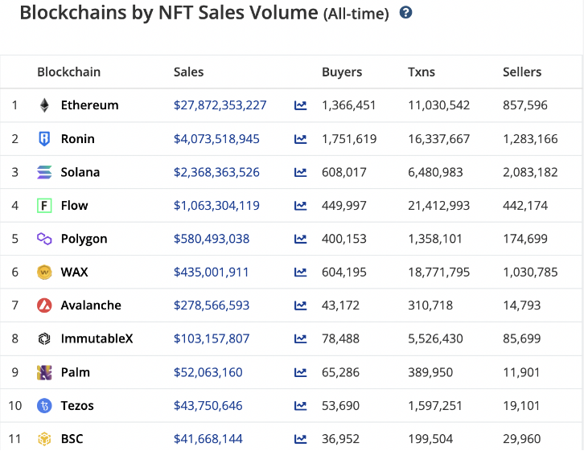
Task: Click the Avalanche red logo
Action: coord(44,305)
